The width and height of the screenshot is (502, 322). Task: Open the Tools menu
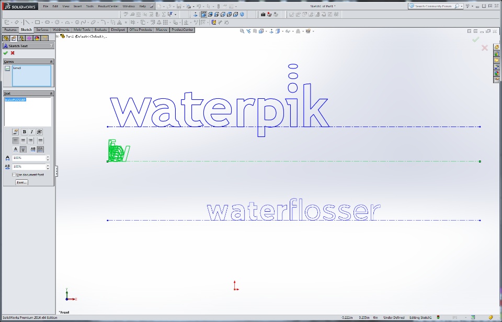[x=90, y=6]
